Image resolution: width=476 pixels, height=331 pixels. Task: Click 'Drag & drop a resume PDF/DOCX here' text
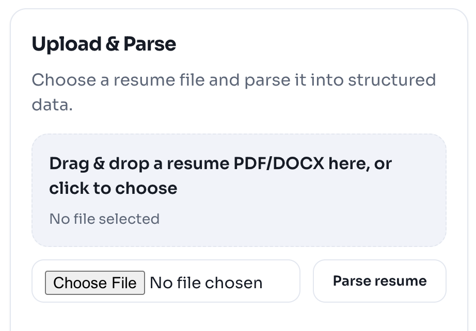click(x=220, y=163)
